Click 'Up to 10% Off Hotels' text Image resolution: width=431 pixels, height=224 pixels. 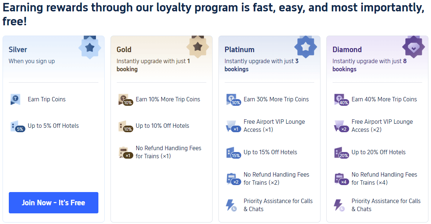(162, 126)
